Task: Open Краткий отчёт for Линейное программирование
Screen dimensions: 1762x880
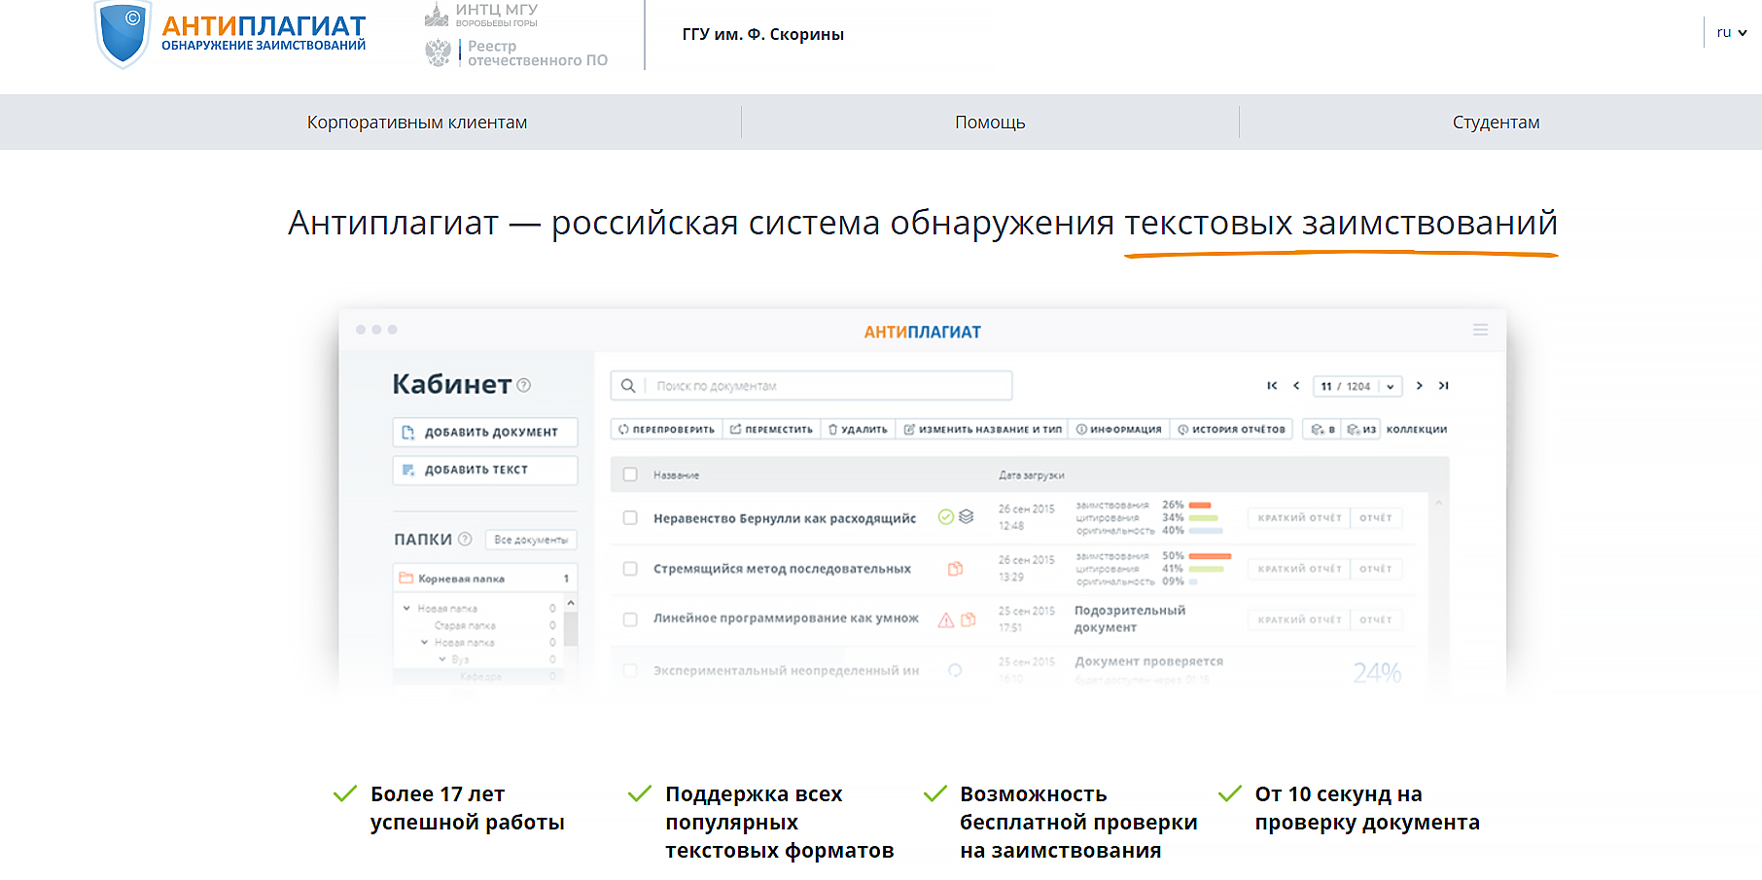Action: 1299,619
